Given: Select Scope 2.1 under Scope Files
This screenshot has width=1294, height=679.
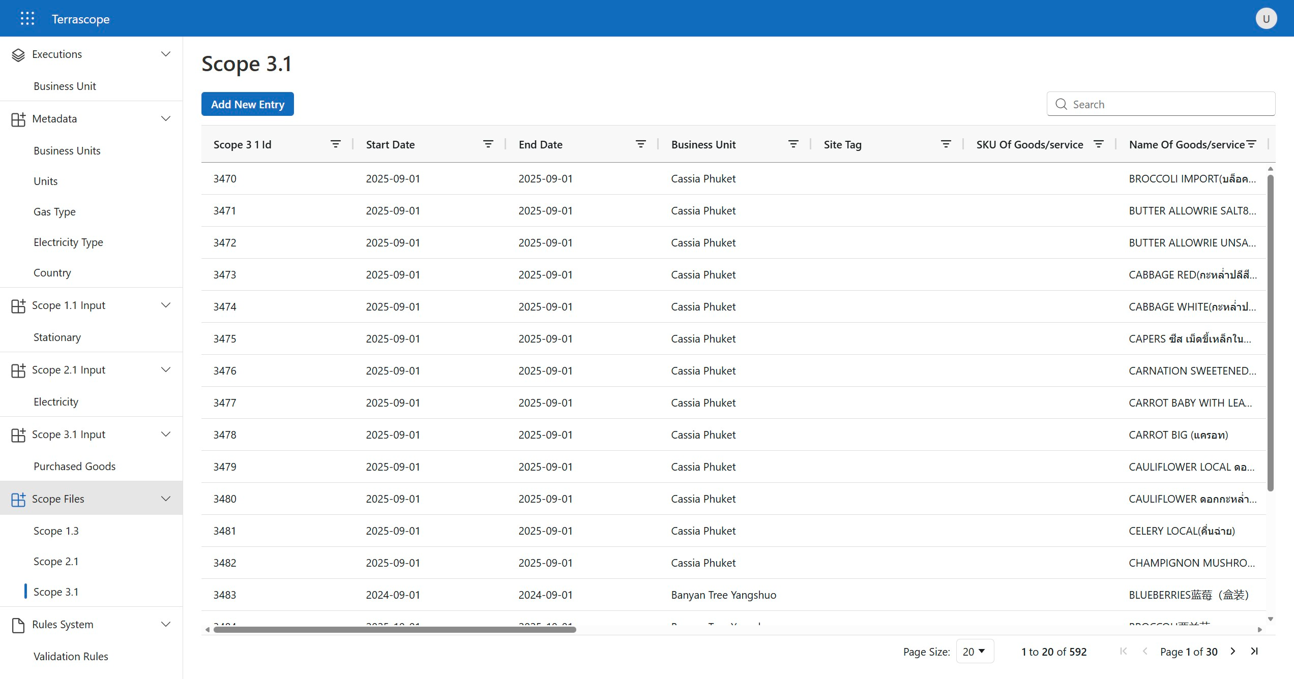Looking at the screenshot, I should (56, 561).
